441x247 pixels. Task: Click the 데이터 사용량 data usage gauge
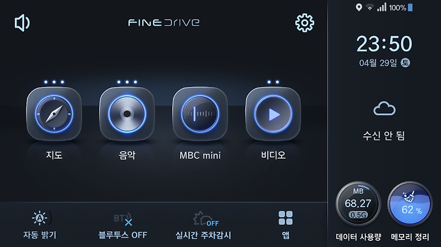tap(358, 204)
